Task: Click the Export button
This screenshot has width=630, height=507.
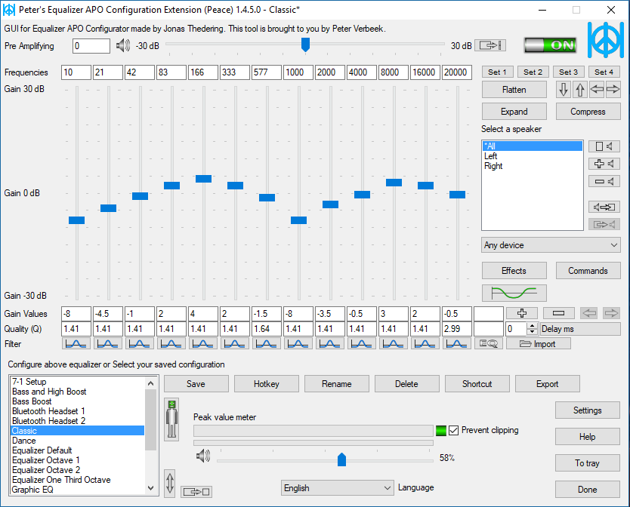Action: (547, 384)
